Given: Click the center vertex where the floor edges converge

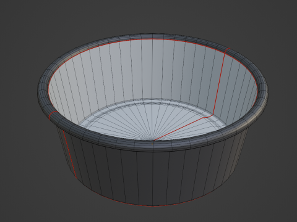Looking at the screenshot, I should coord(153,140).
